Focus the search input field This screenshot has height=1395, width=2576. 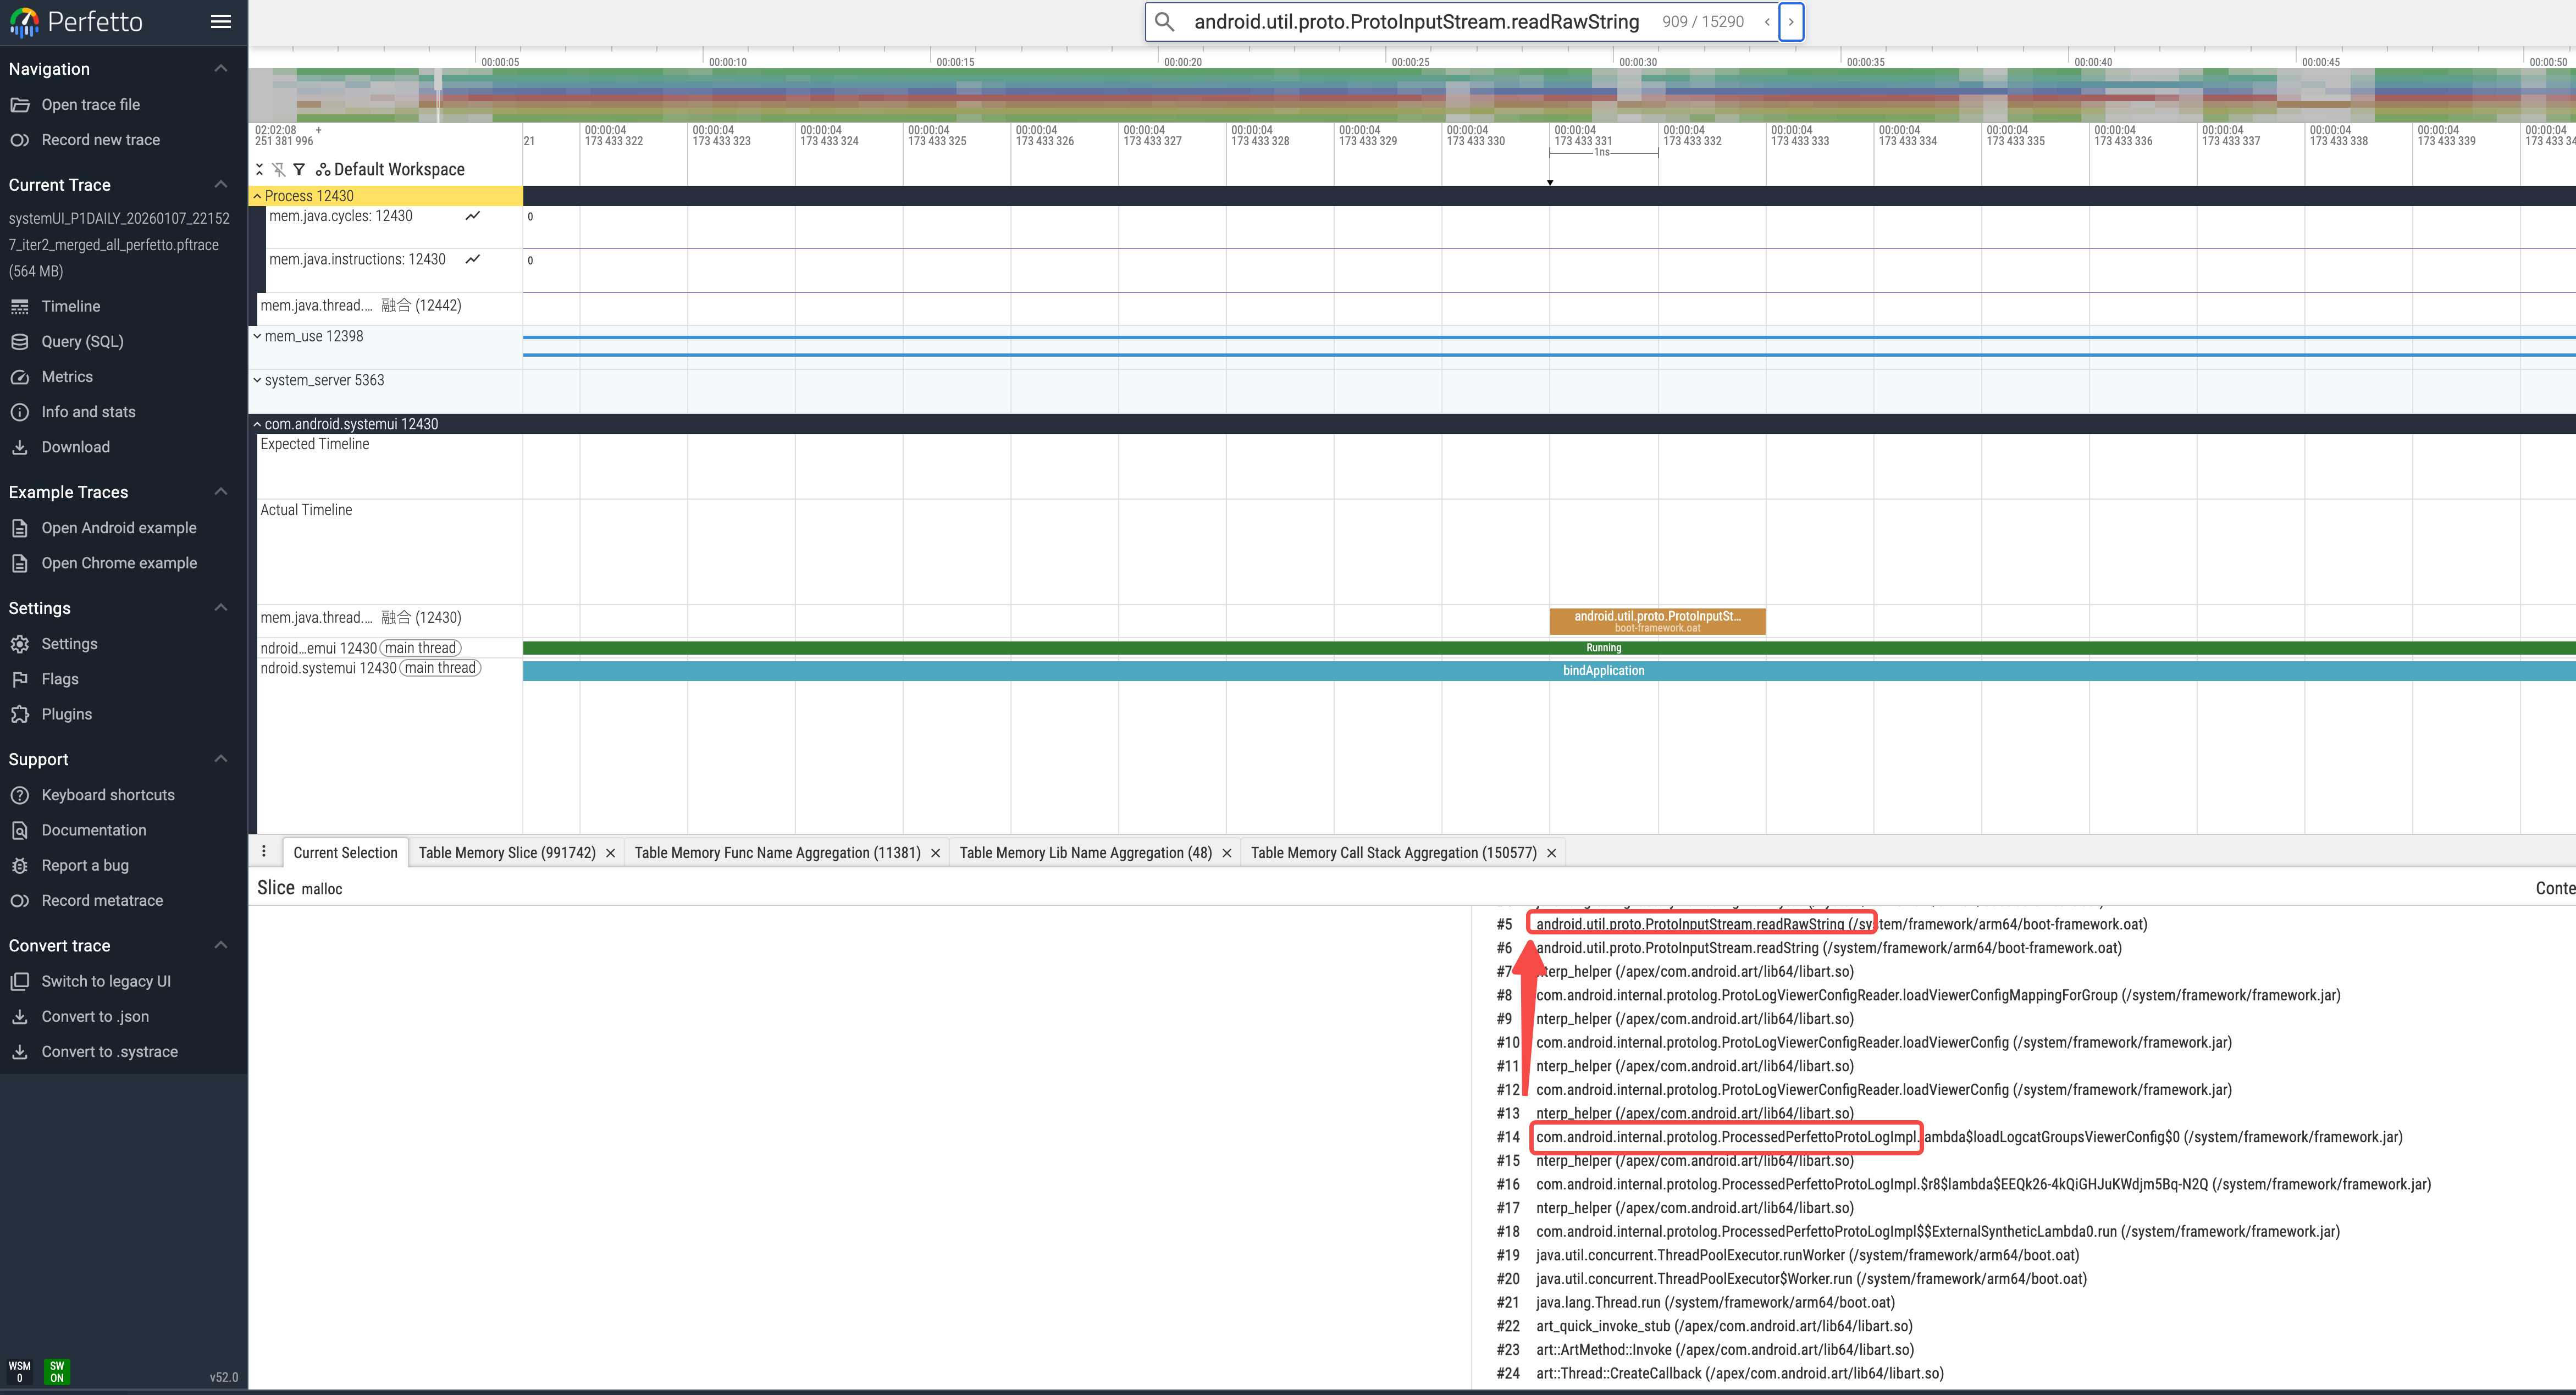click(x=1416, y=22)
